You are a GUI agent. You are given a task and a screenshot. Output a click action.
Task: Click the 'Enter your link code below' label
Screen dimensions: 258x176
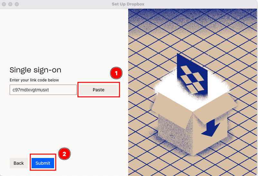click(x=34, y=80)
